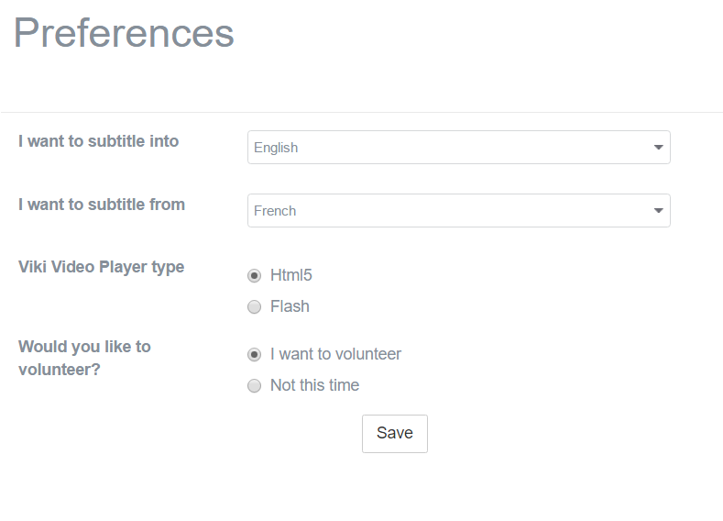This screenshot has height=521, width=723.
Task: Click the 'Would you like to volunteer?' label
Action: click(84, 358)
